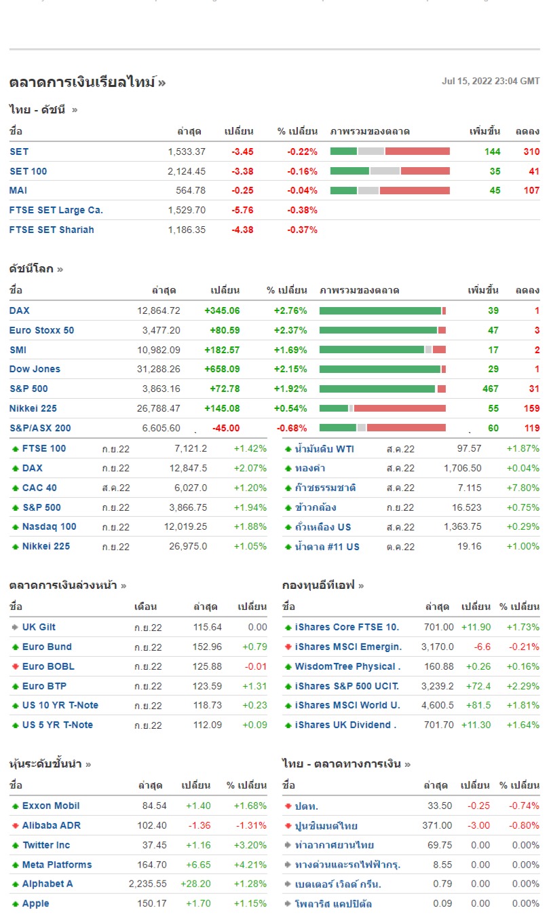Select the SET 100 index link
This screenshot has width=547, height=917.
click(29, 171)
